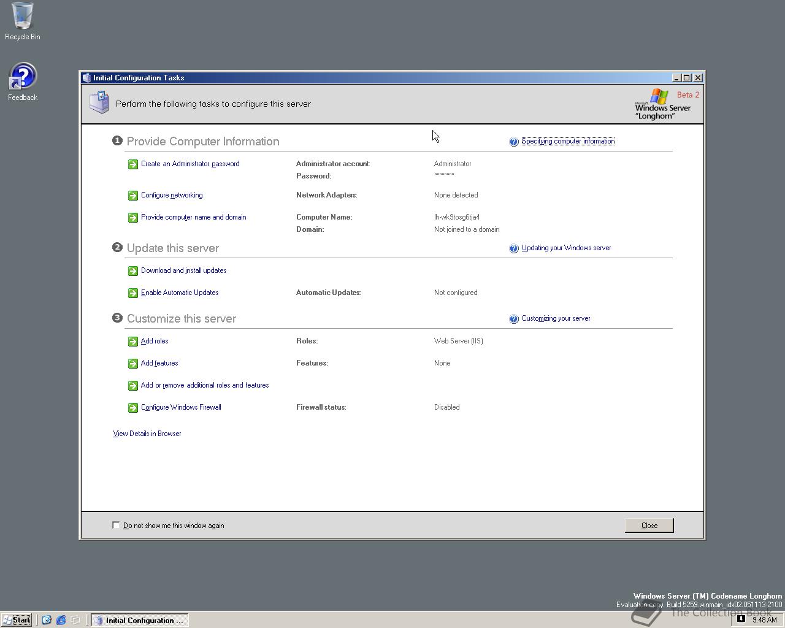Click the 'Update this server' heading

[173, 248]
